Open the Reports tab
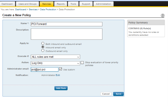Viewport: 168px width, 106px height. pos(61,4)
